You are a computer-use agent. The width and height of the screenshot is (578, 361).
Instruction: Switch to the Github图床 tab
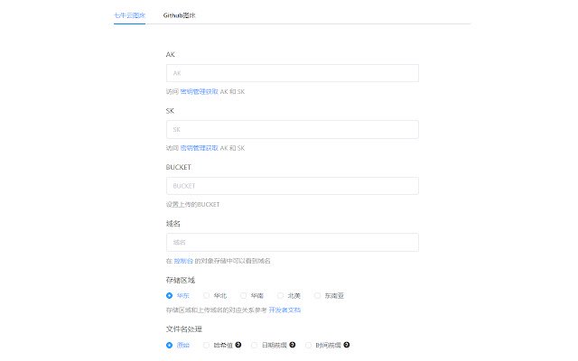pos(179,15)
